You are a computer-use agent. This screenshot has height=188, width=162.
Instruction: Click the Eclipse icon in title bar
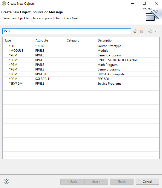click(x=4, y=4)
